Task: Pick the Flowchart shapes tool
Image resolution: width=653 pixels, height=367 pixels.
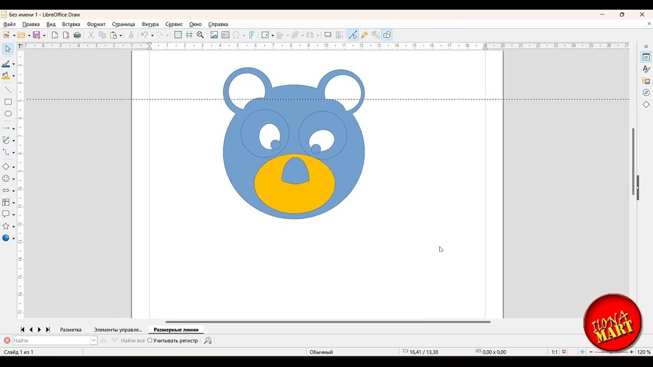Action: (x=6, y=202)
